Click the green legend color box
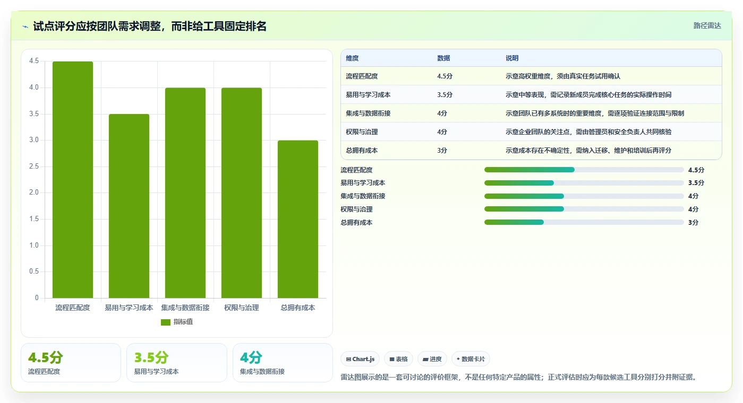Viewport: 743px width, 403px height. [166, 322]
